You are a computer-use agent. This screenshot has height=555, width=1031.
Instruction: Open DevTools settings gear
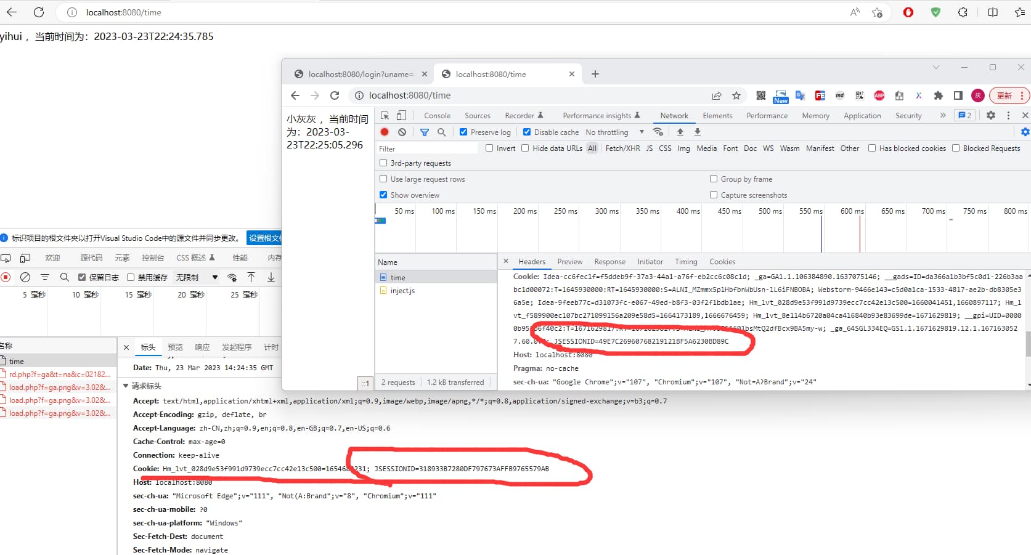coord(990,115)
